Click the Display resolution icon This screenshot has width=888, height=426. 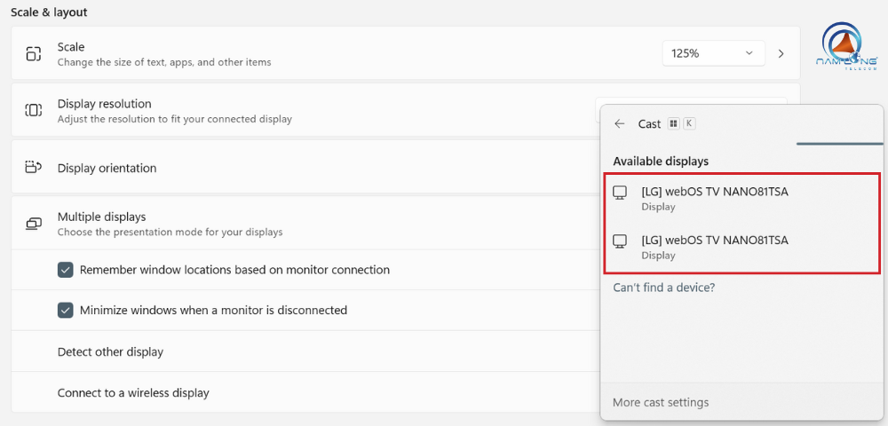point(34,110)
